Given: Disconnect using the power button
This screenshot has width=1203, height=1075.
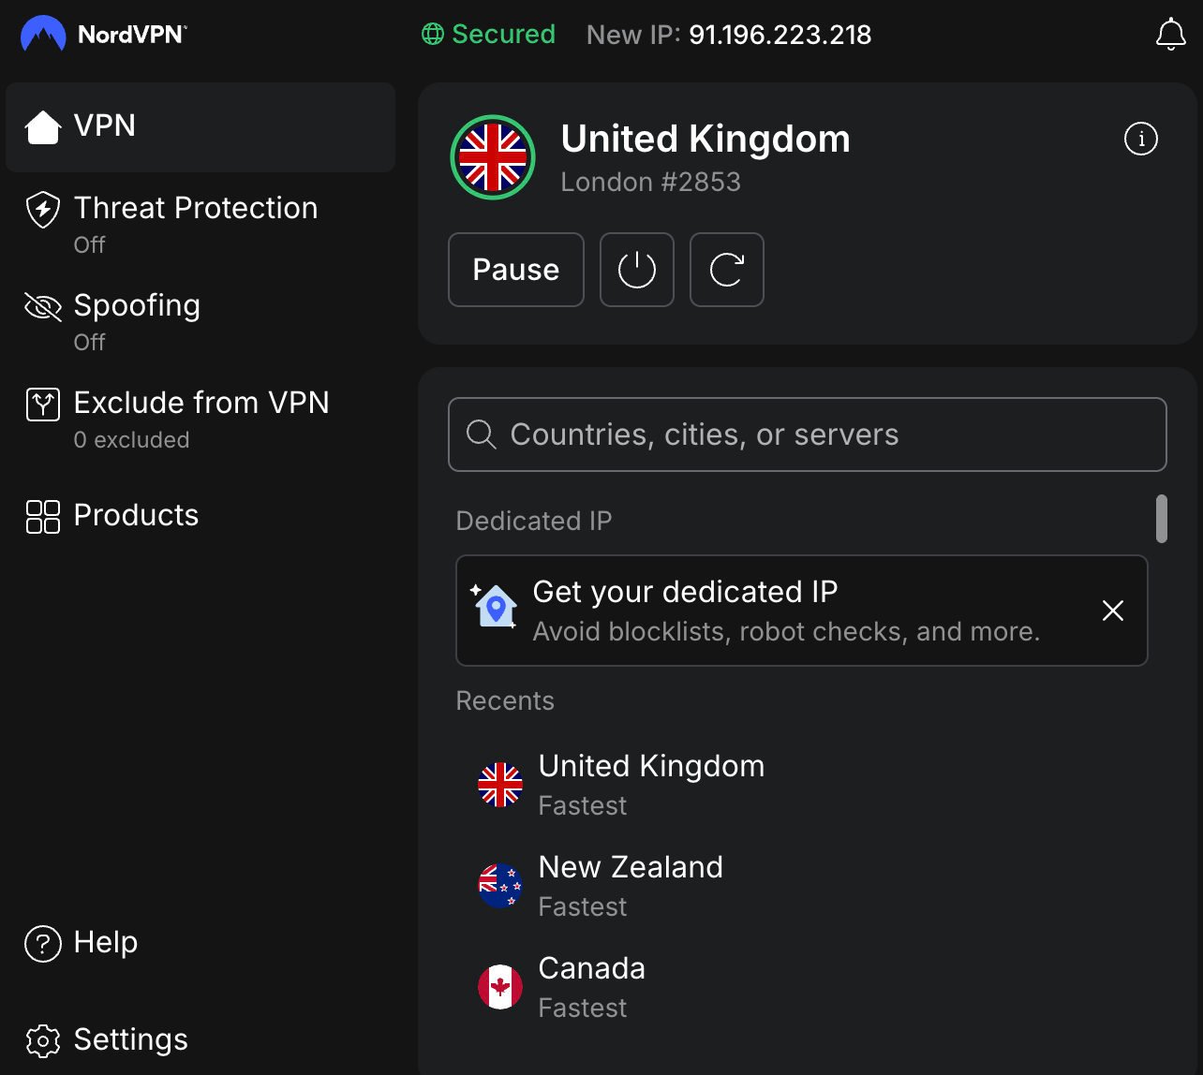Looking at the screenshot, I should click(x=637, y=270).
